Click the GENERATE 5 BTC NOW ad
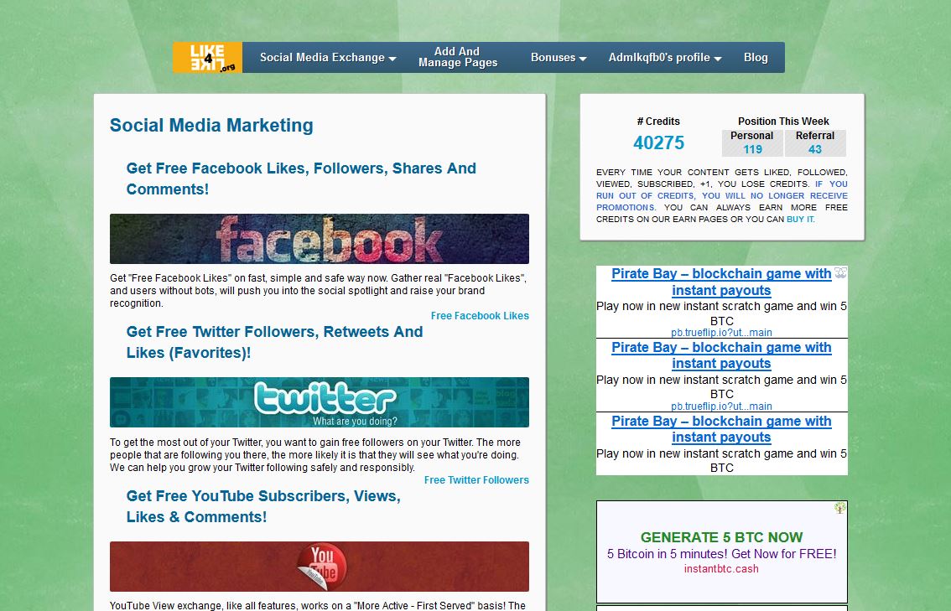 721,537
